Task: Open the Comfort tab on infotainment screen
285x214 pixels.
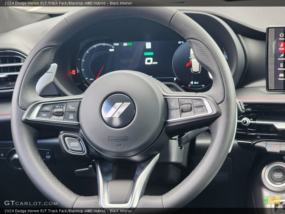Action: [281, 56]
